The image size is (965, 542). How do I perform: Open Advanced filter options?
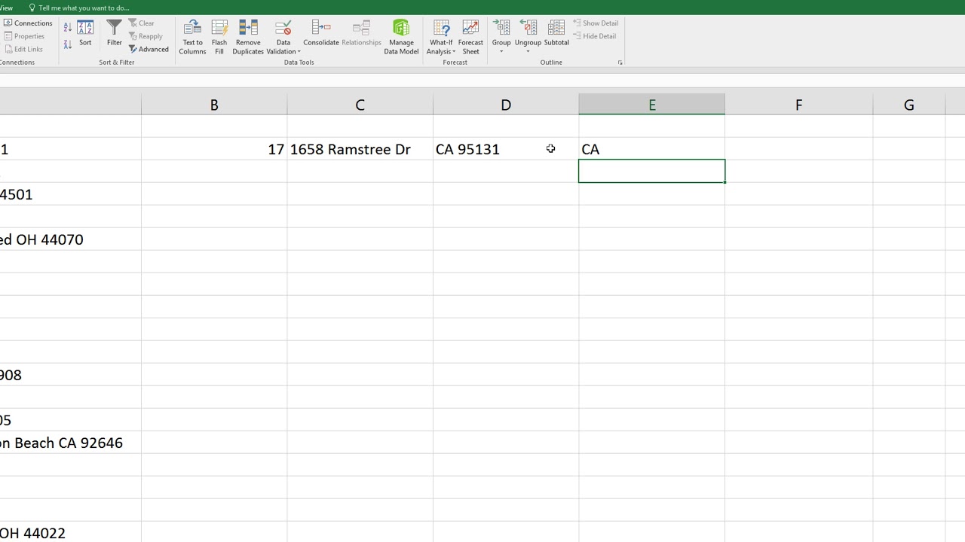[x=149, y=49]
